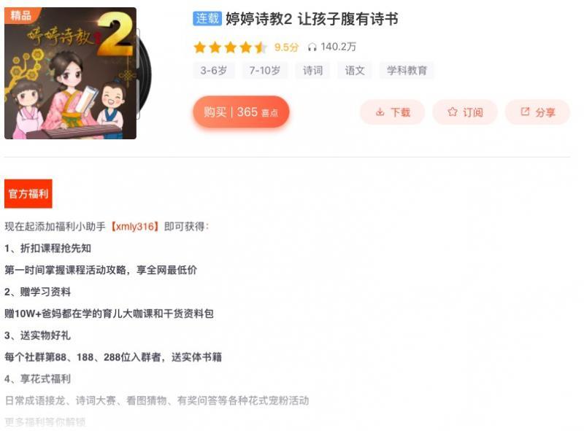The image size is (584, 431).
Task: Open the 学科教育 category tag
Action: [x=407, y=70]
